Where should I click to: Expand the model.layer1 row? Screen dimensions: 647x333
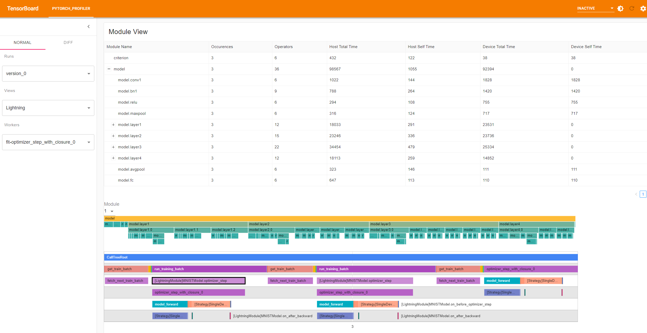click(113, 125)
